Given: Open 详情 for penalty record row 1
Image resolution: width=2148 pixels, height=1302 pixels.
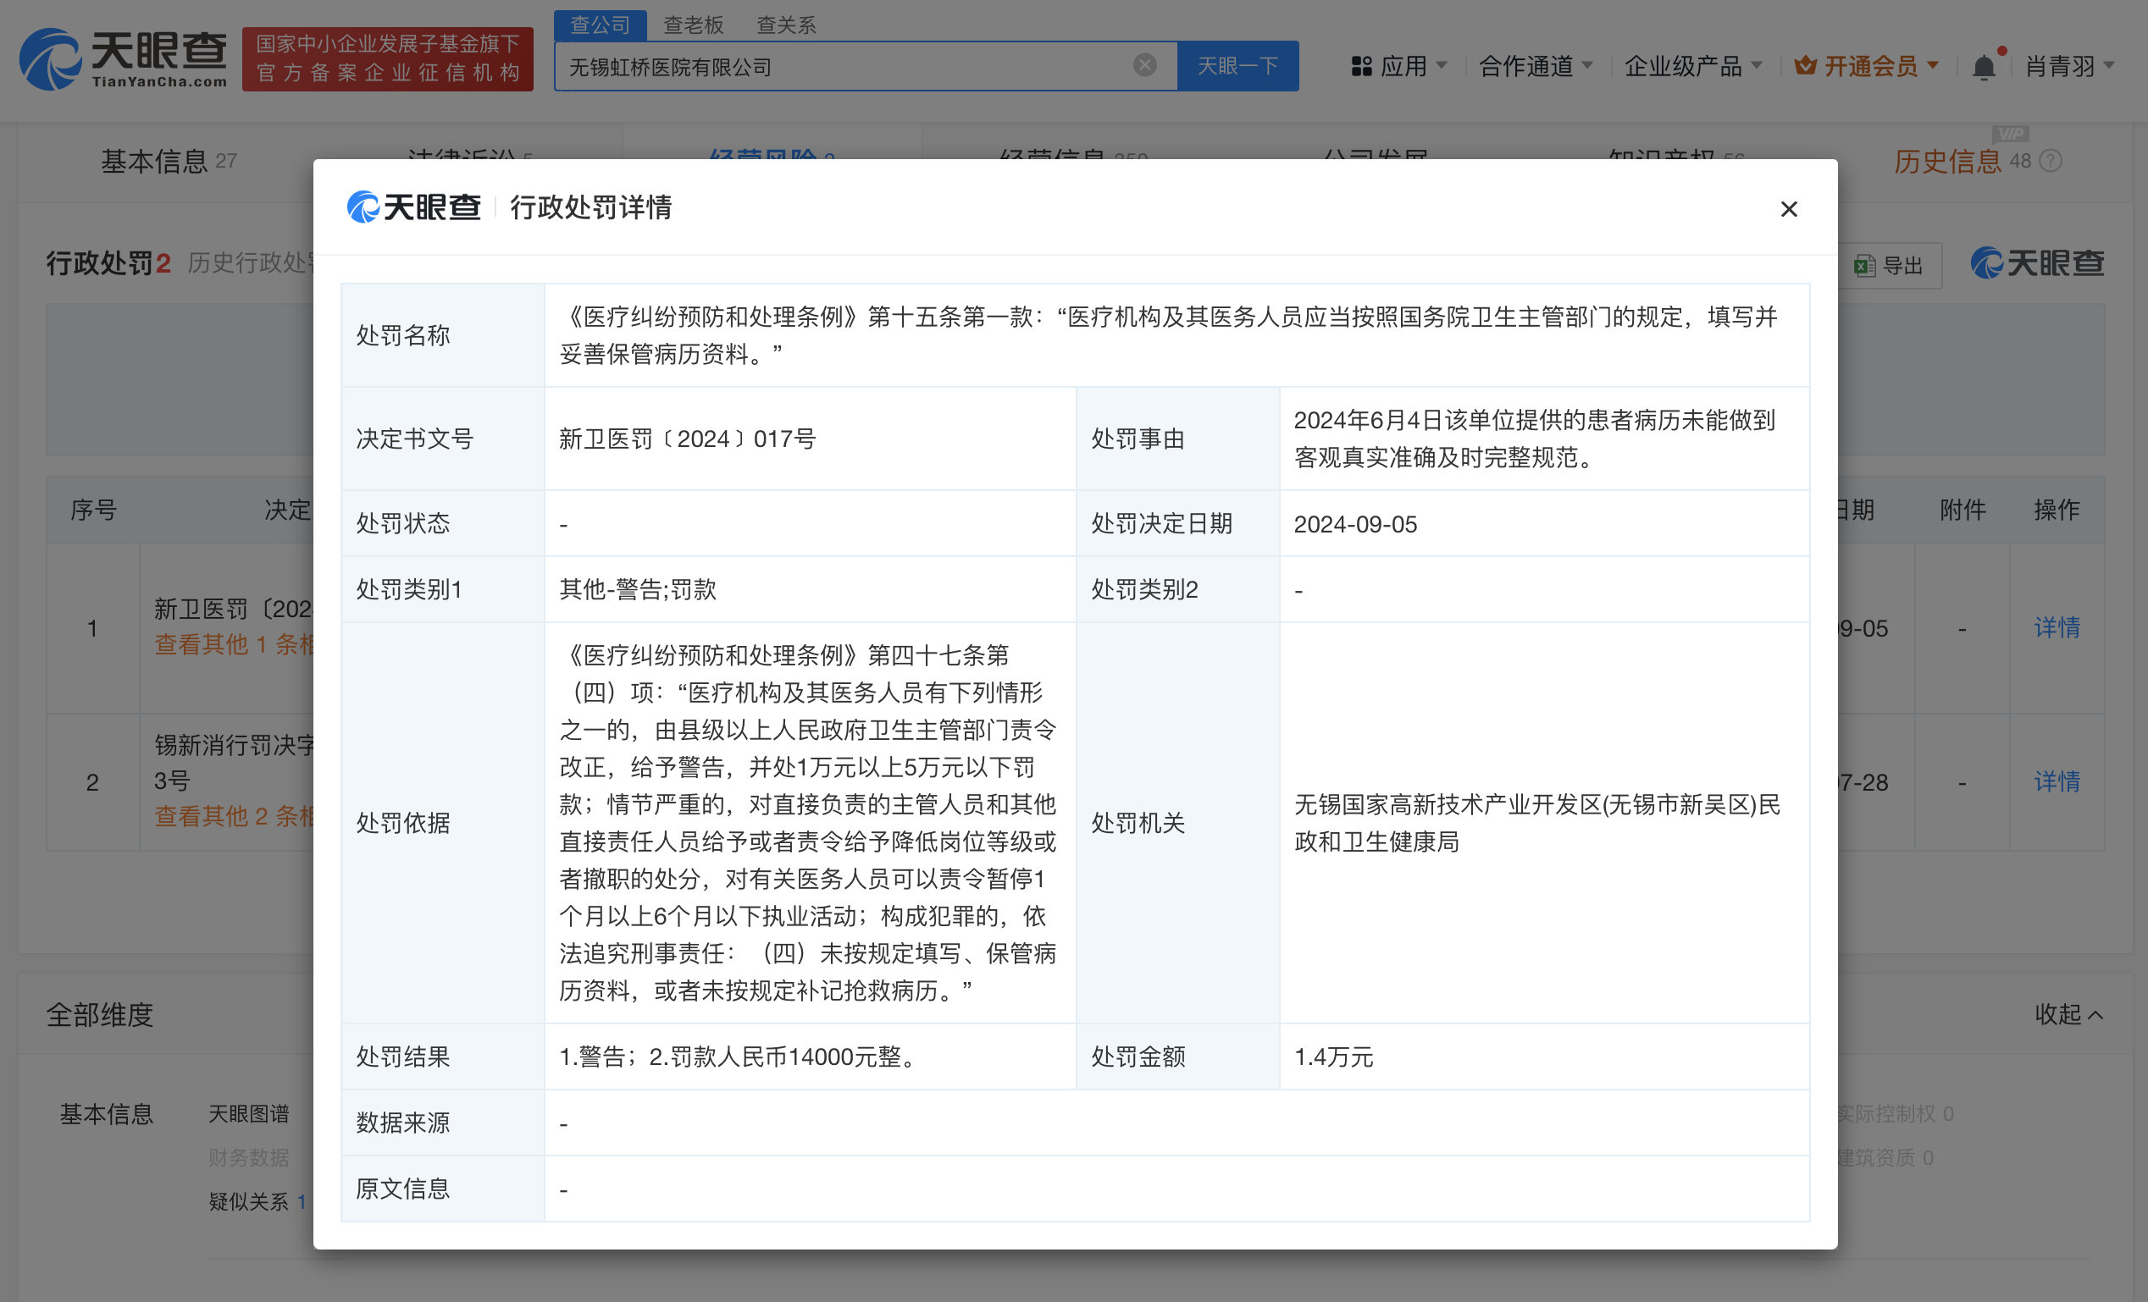Looking at the screenshot, I should click(2057, 628).
